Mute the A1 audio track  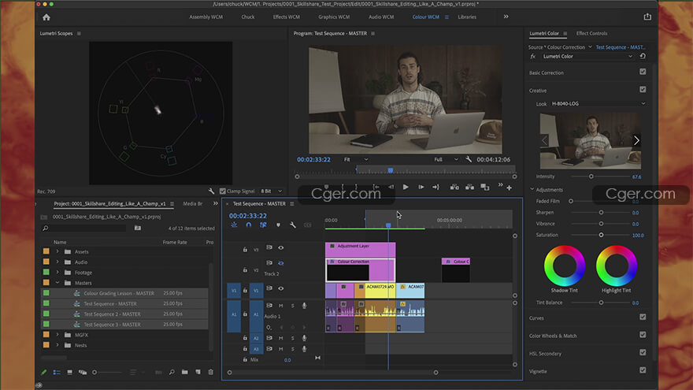pyautogui.click(x=280, y=306)
